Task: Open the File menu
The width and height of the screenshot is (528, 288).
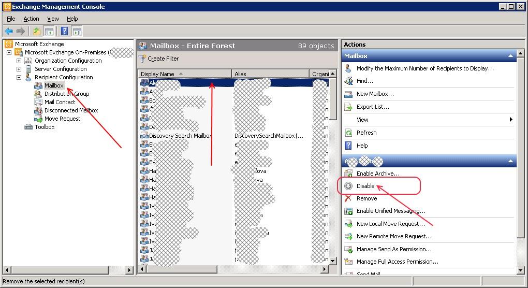Action: (11, 19)
